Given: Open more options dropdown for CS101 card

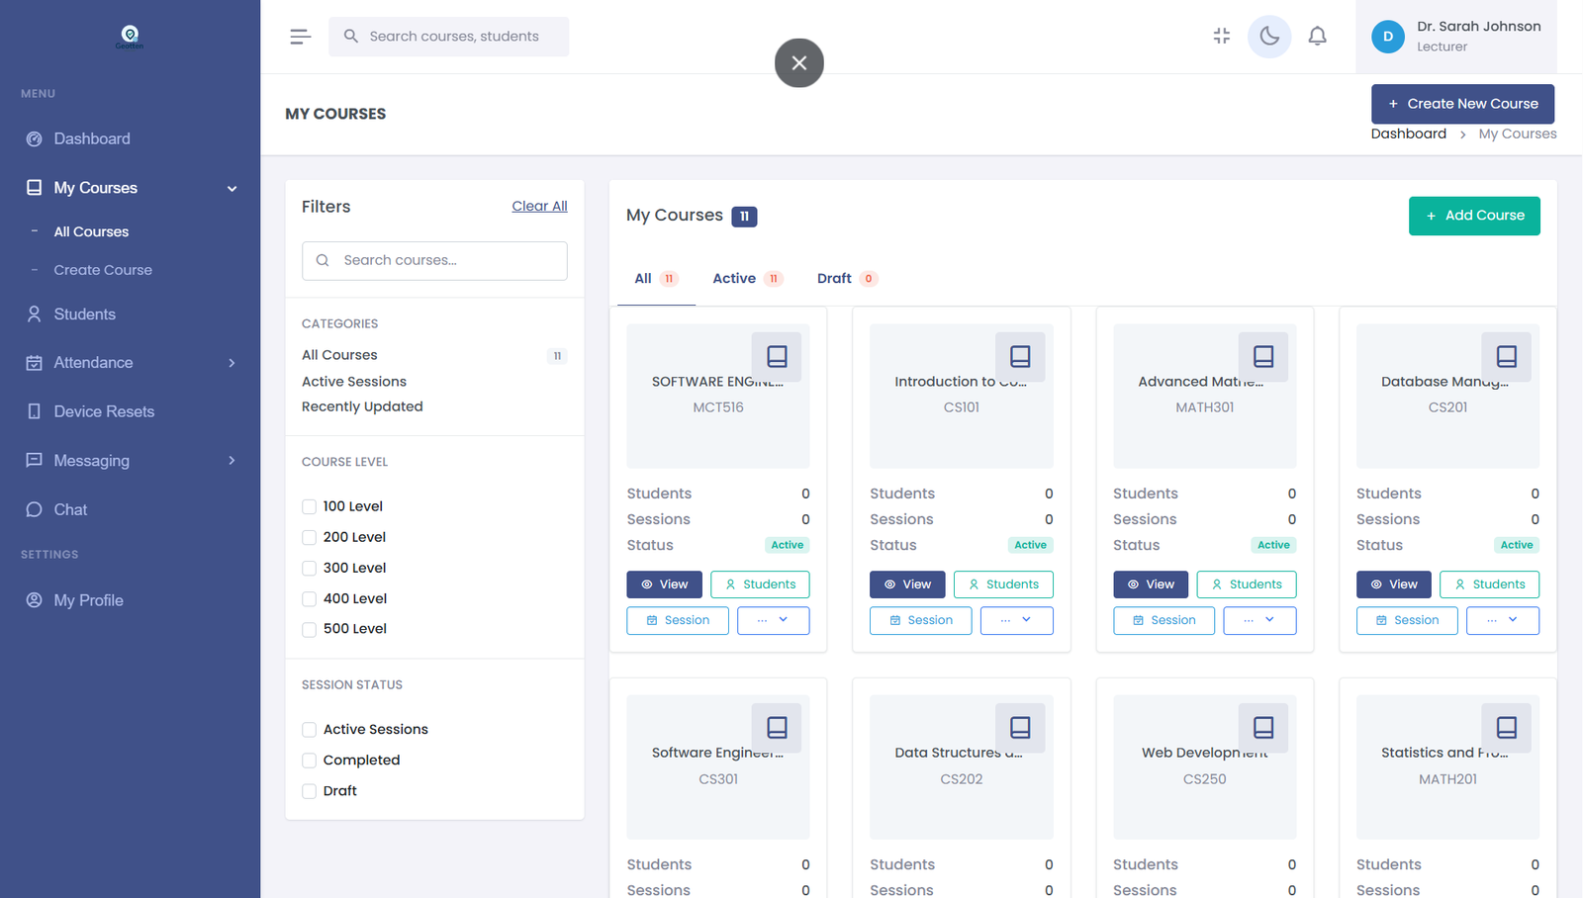Looking at the screenshot, I should coord(1016,620).
